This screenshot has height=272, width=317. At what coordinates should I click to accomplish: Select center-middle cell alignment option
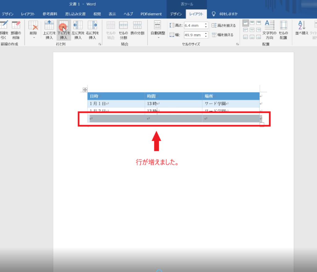point(252,30)
